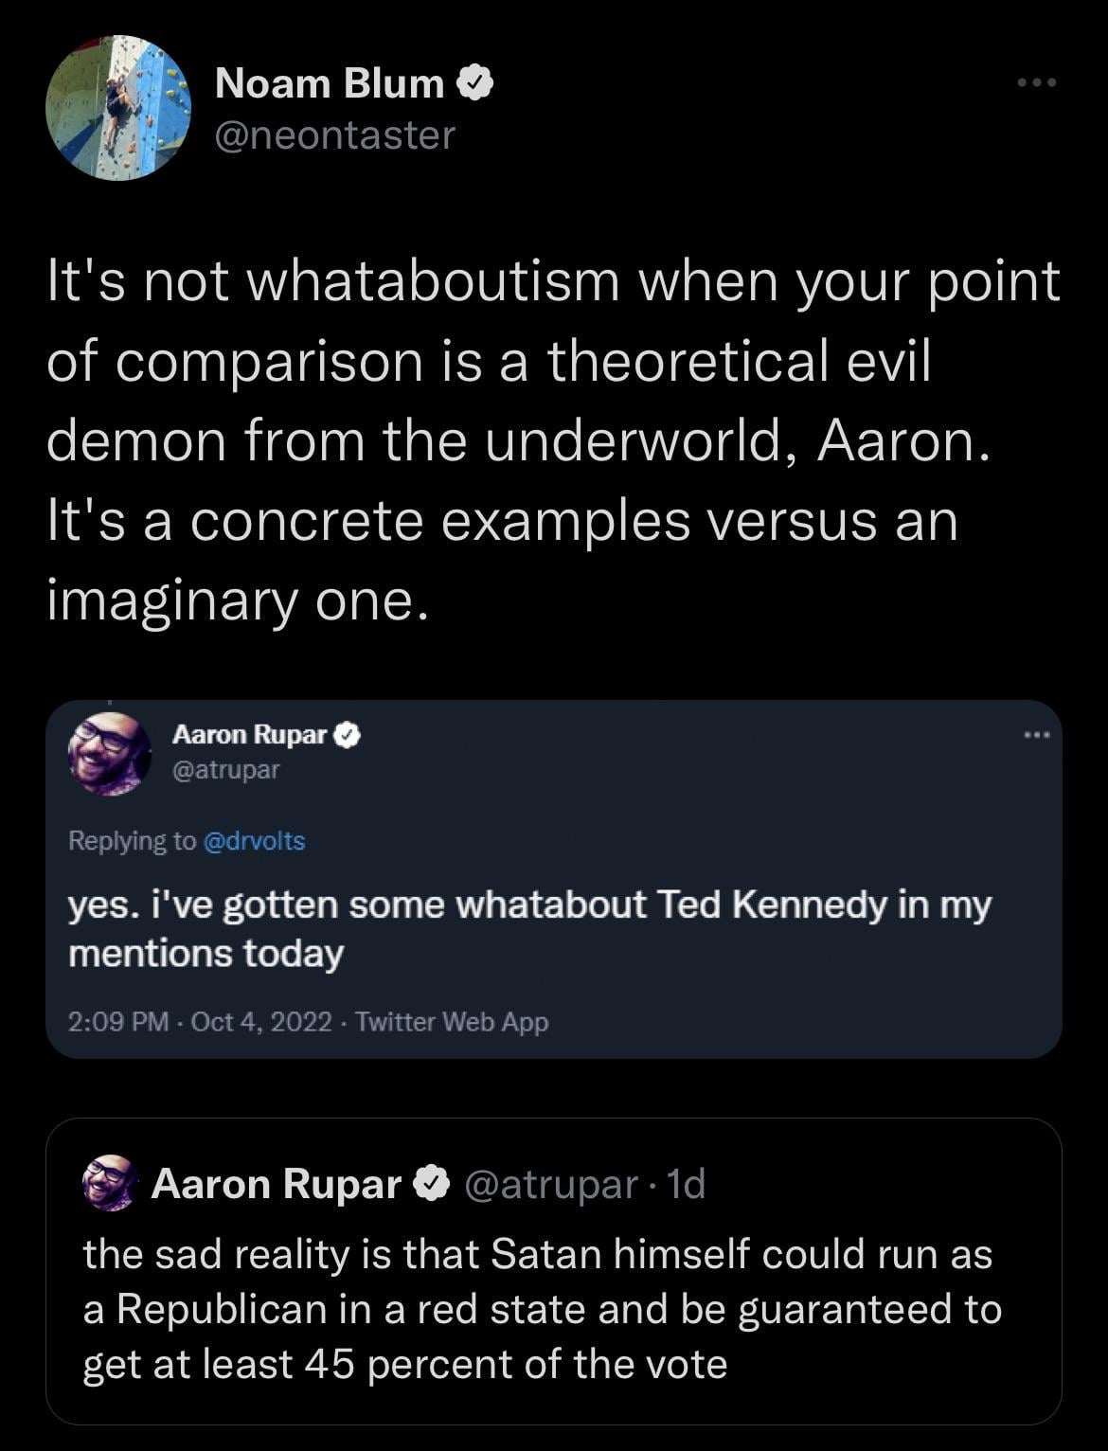Click the Aaron Rupar name in the quoted tweet
This screenshot has height=1451, width=1108.
(276, 1184)
